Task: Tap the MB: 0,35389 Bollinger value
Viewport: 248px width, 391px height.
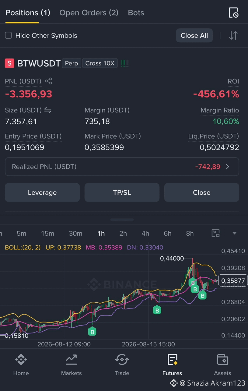Action: pyautogui.click(x=104, y=247)
